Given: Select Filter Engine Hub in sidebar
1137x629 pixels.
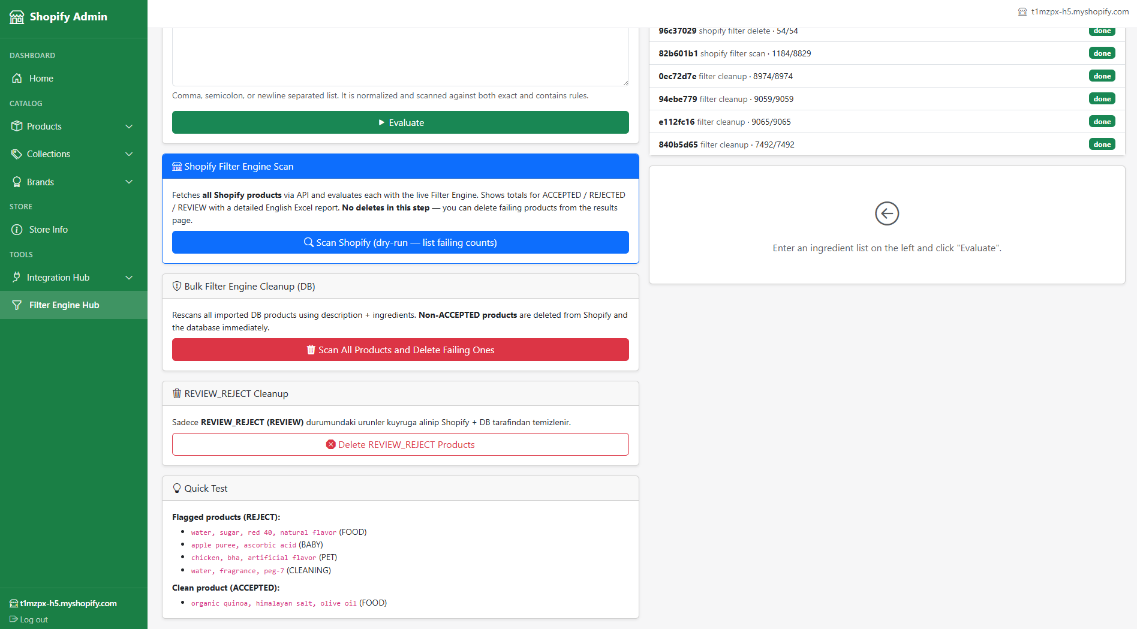Looking at the screenshot, I should (74, 305).
